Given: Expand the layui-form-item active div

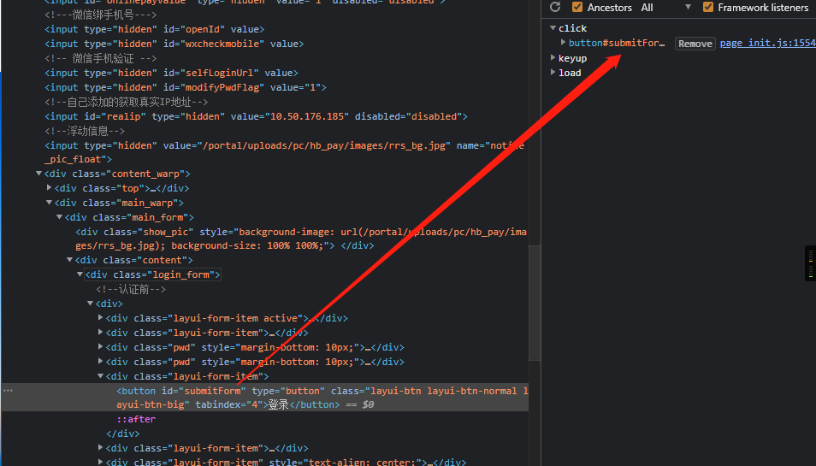Looking at the screenshot, I should [x=100, y=318].
